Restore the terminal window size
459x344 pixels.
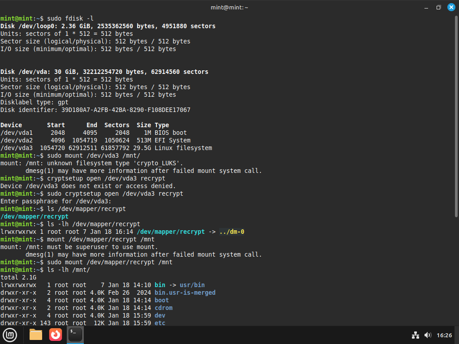(x=438, y=7)
